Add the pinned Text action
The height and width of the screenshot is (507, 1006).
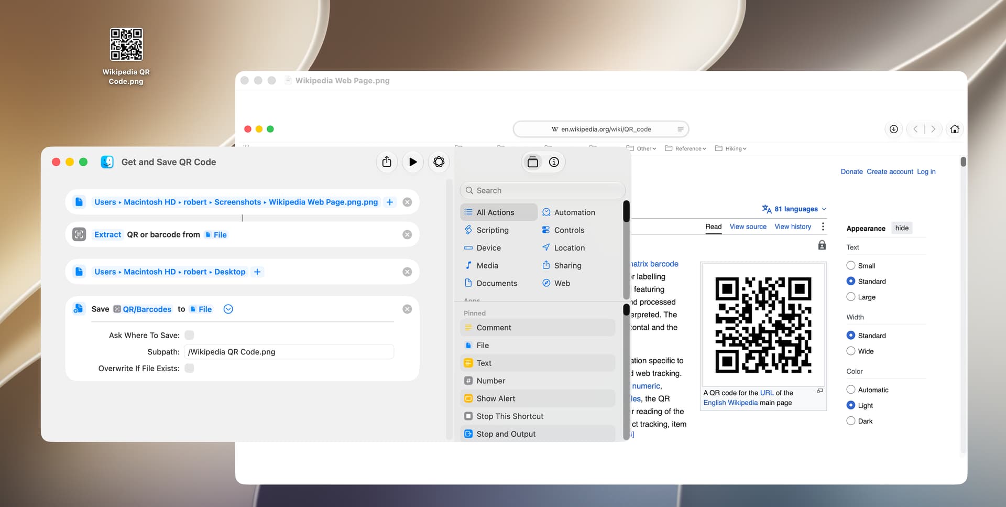coord(538,363)
